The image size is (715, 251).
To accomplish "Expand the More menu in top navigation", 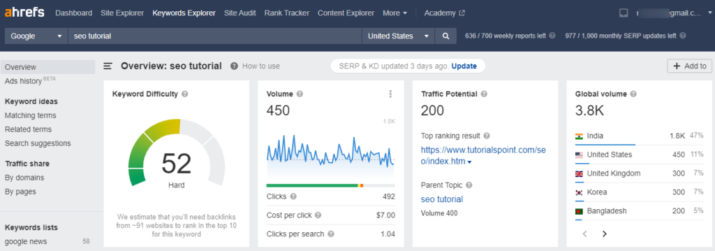I will [x=395, y=13].
